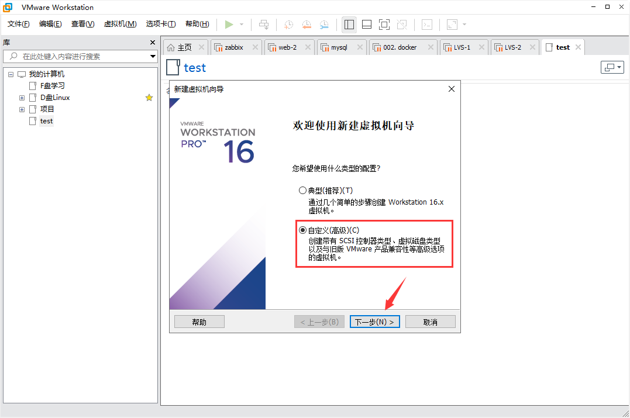This screenshot has height=418, width=630.
Task: Open the power options dropdown arrow
Action: tap(242, 25)
